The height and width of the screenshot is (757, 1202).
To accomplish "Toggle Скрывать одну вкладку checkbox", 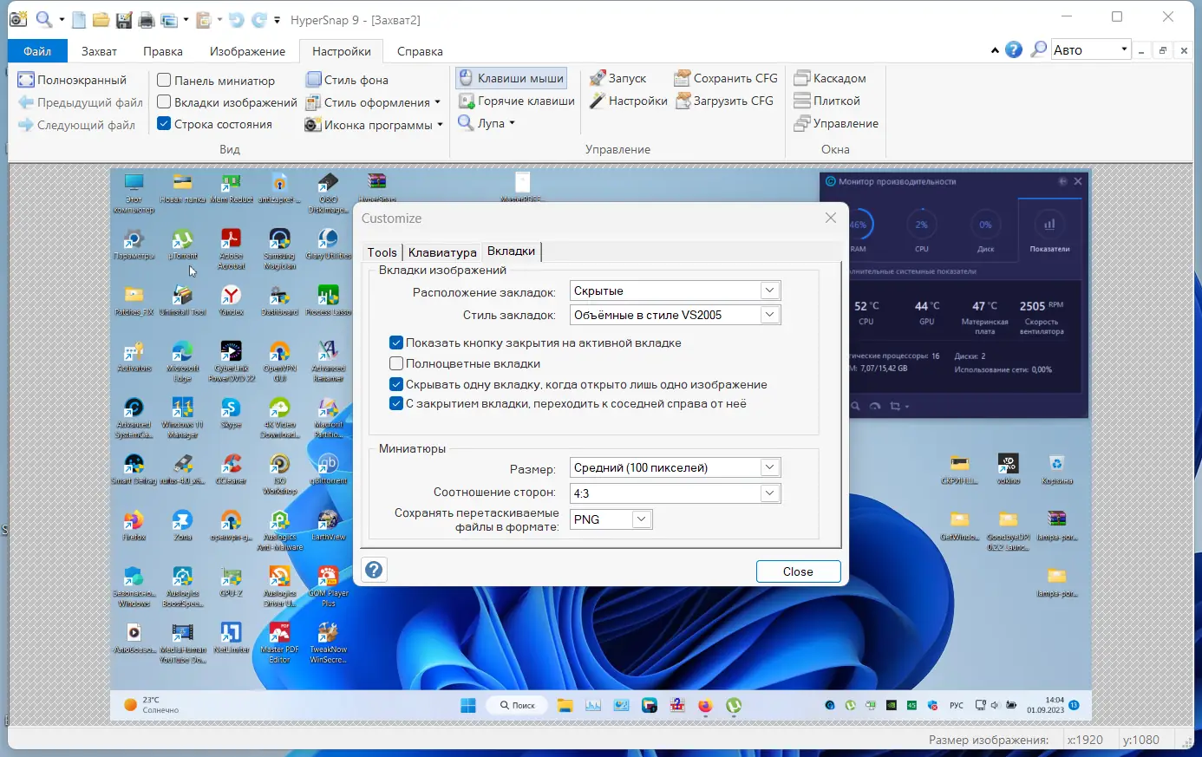I will pos(396,384).
